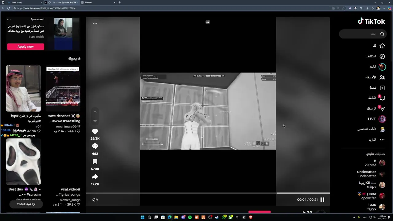The width and height of the screenshot is (393, 221).
Task: Open Brave browser from the taskbar
Action: click(251, 217)
